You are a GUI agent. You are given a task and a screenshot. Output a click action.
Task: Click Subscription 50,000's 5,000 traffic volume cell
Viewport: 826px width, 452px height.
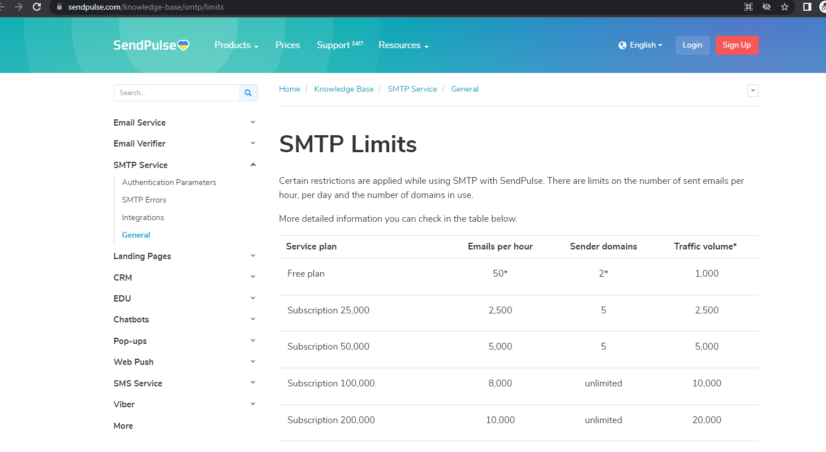(x=707, y=347)
